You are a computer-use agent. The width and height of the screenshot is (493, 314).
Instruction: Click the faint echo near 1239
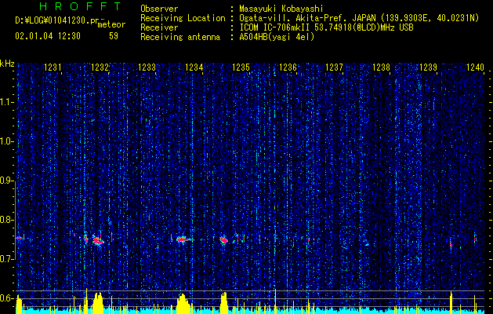pyautogui.click(x=451, y=245)
